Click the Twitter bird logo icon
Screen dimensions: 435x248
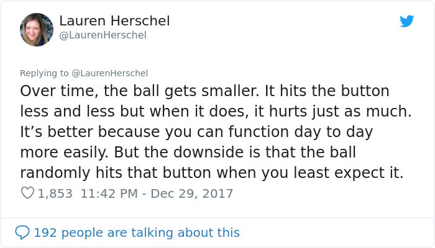coord(406,22)
